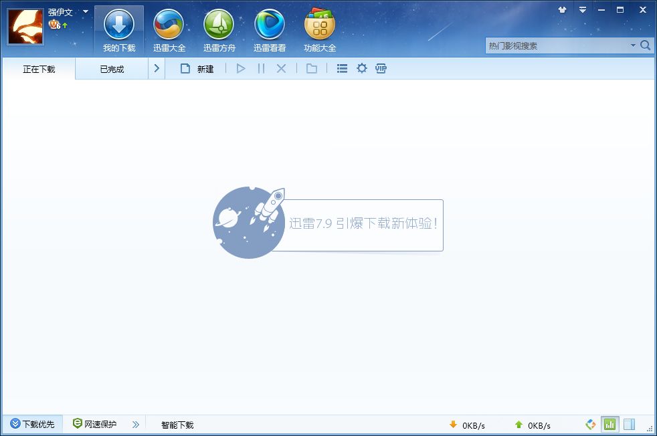This screenshot has height=436, width=657.
Task: Toggle 下载优先 mode in status bar
Action: (x=32, y=424)
